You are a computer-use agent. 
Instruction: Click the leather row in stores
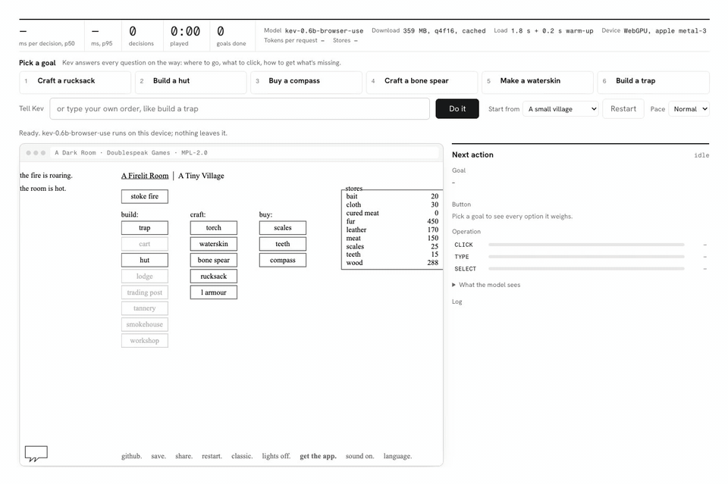click(x=392, y=230)
